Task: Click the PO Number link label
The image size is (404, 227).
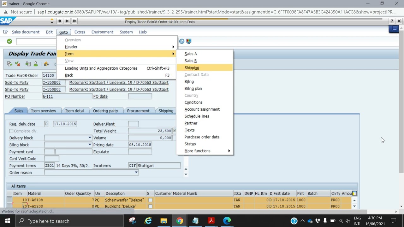Action: tap(15, 96)
